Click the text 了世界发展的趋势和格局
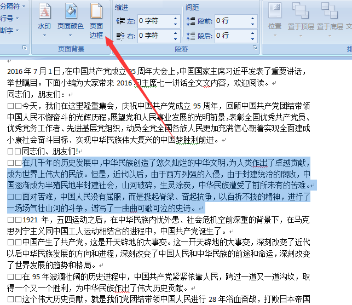Viewport: 352px width, 305px height. click(x=49, y=265)
